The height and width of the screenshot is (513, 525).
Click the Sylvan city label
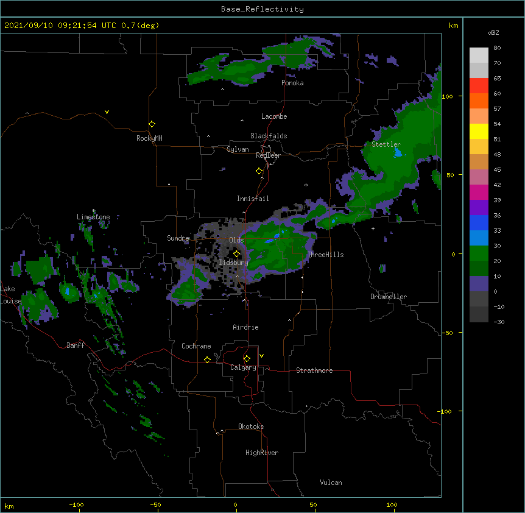point(238,149)
